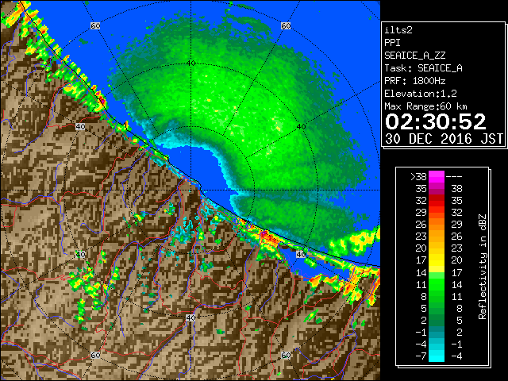508x381 pixels.
Task: Pick the dark red swatch for 32 to 35 dBZ
Action: point(437,201)
